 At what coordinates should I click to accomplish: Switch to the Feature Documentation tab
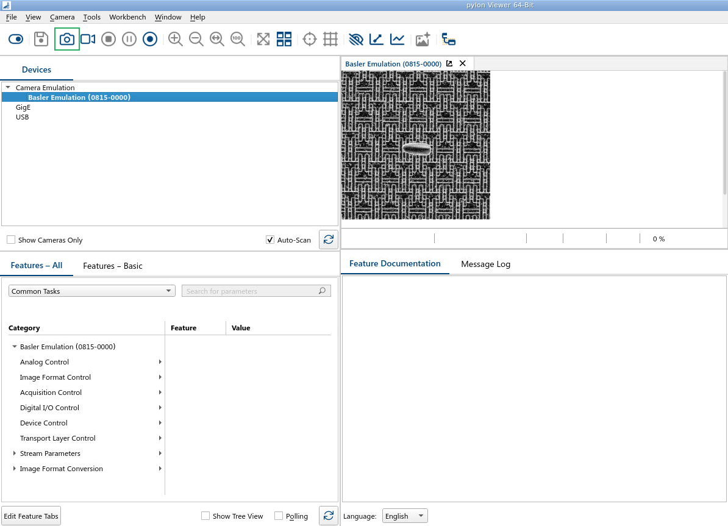point(395,264)
